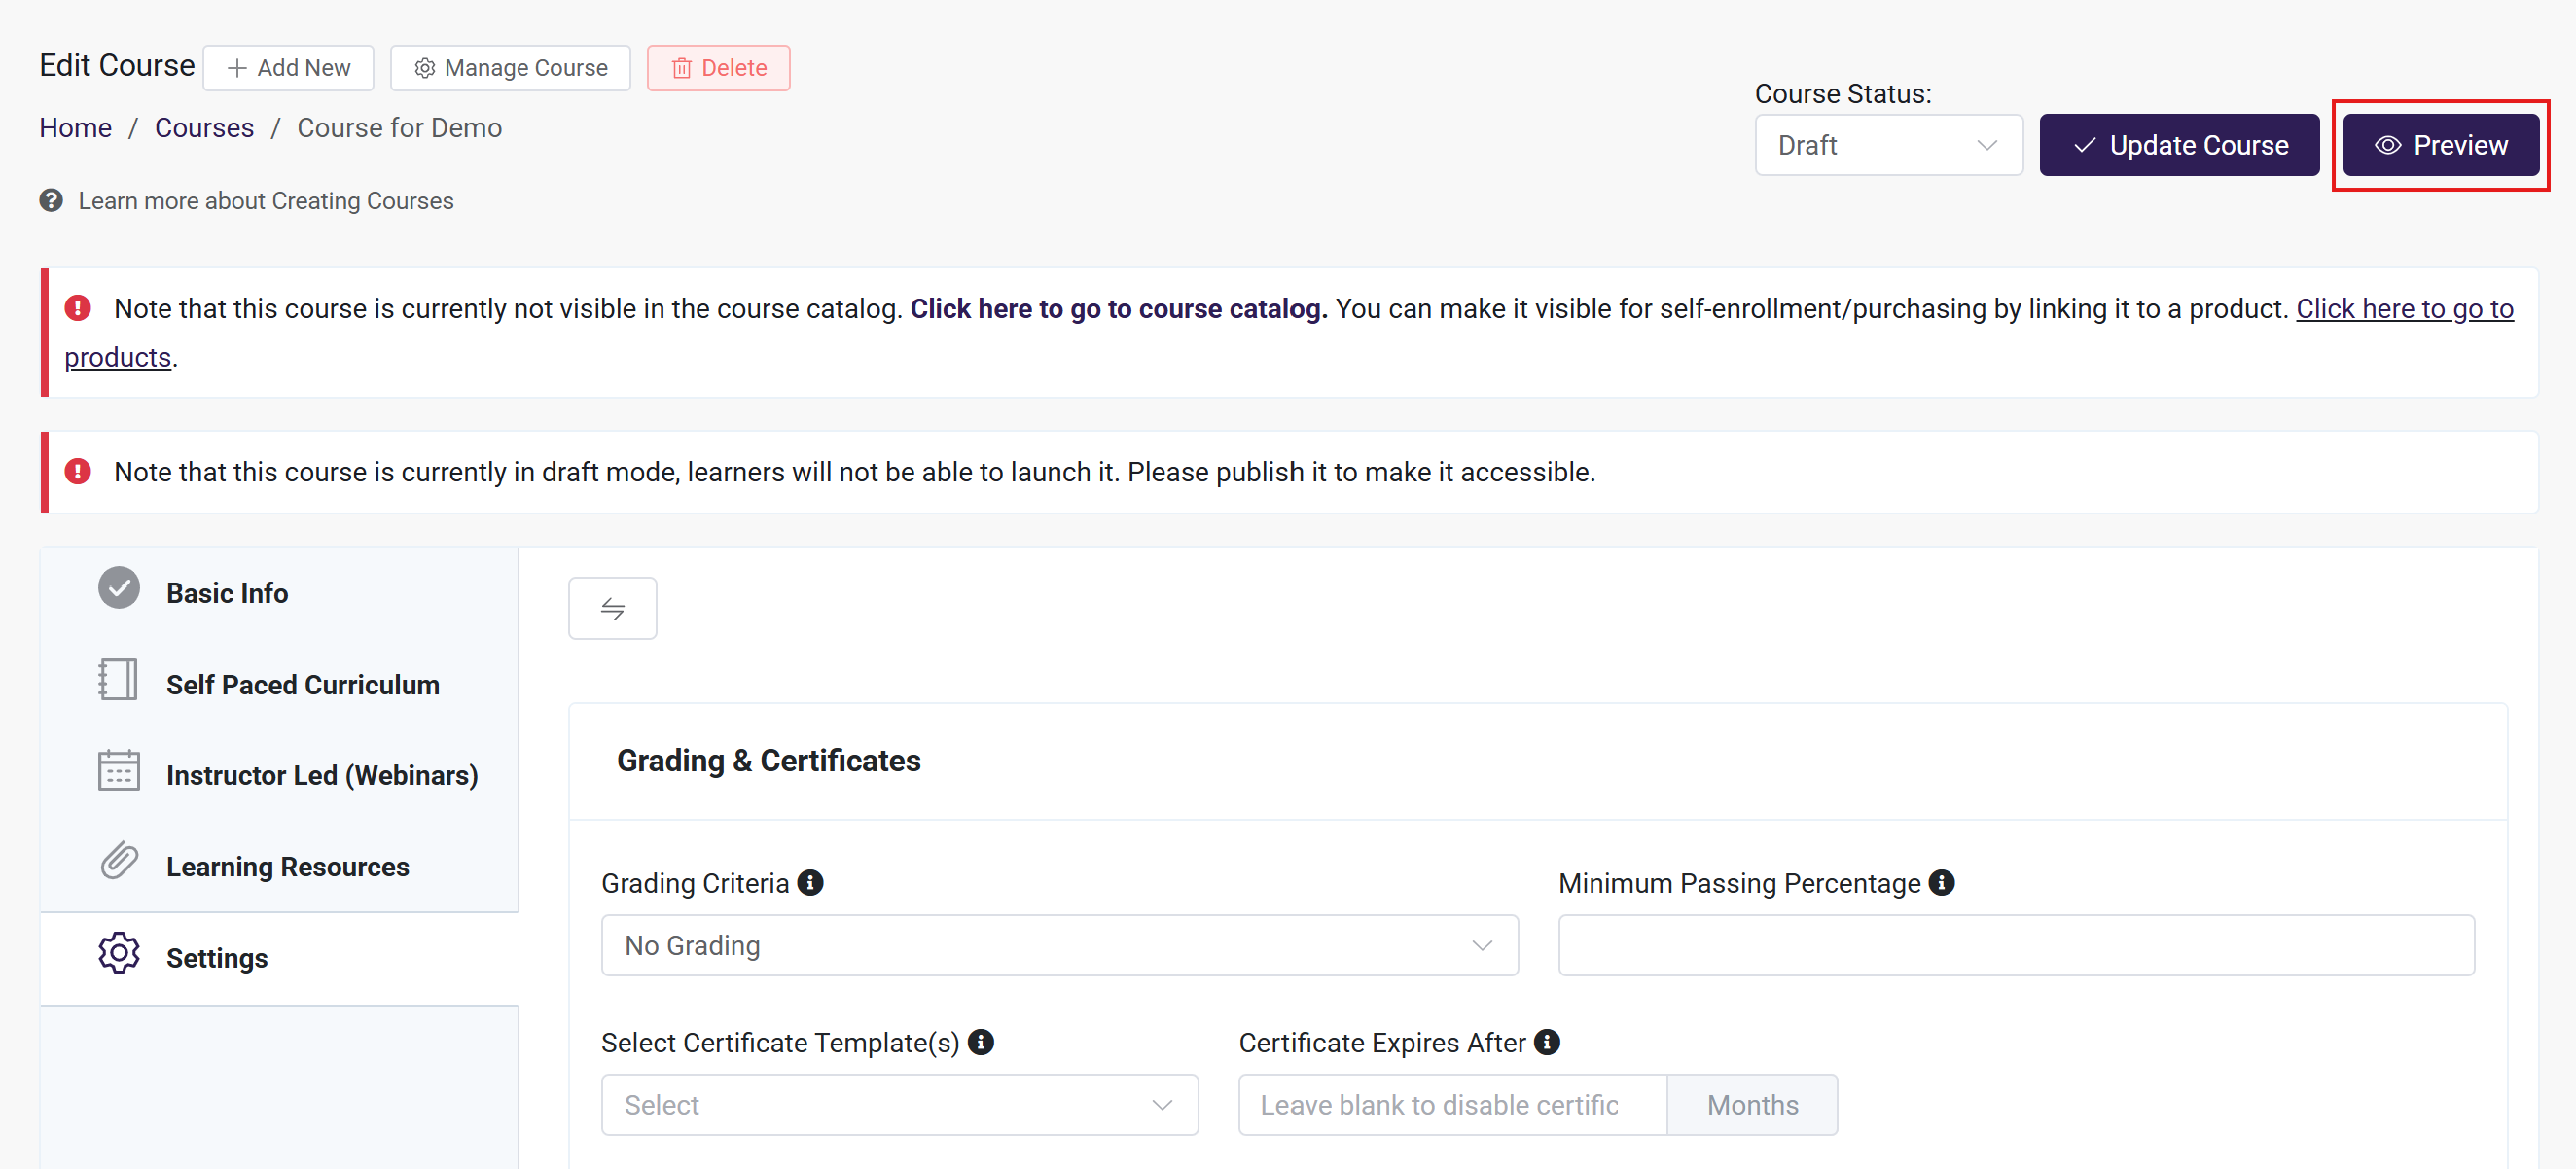Viewport: 2576px width, 1169px height.
Task: Click the Settings gear icon in sidebar
Action: click(x=119, y=953)
